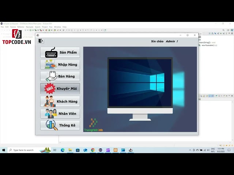Open XAMPP from taskbar
This screenshot has height=175, width=234.
point(116,150)
